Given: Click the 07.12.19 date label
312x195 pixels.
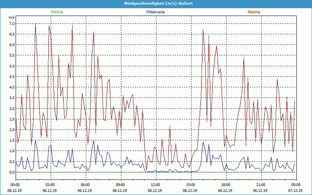Looking at the screenshot, I should (x=296, y=191).
